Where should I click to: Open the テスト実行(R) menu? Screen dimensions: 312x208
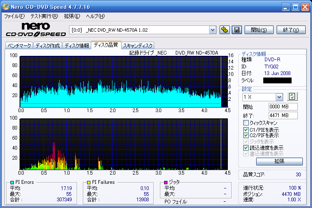[x=44, y=16]
